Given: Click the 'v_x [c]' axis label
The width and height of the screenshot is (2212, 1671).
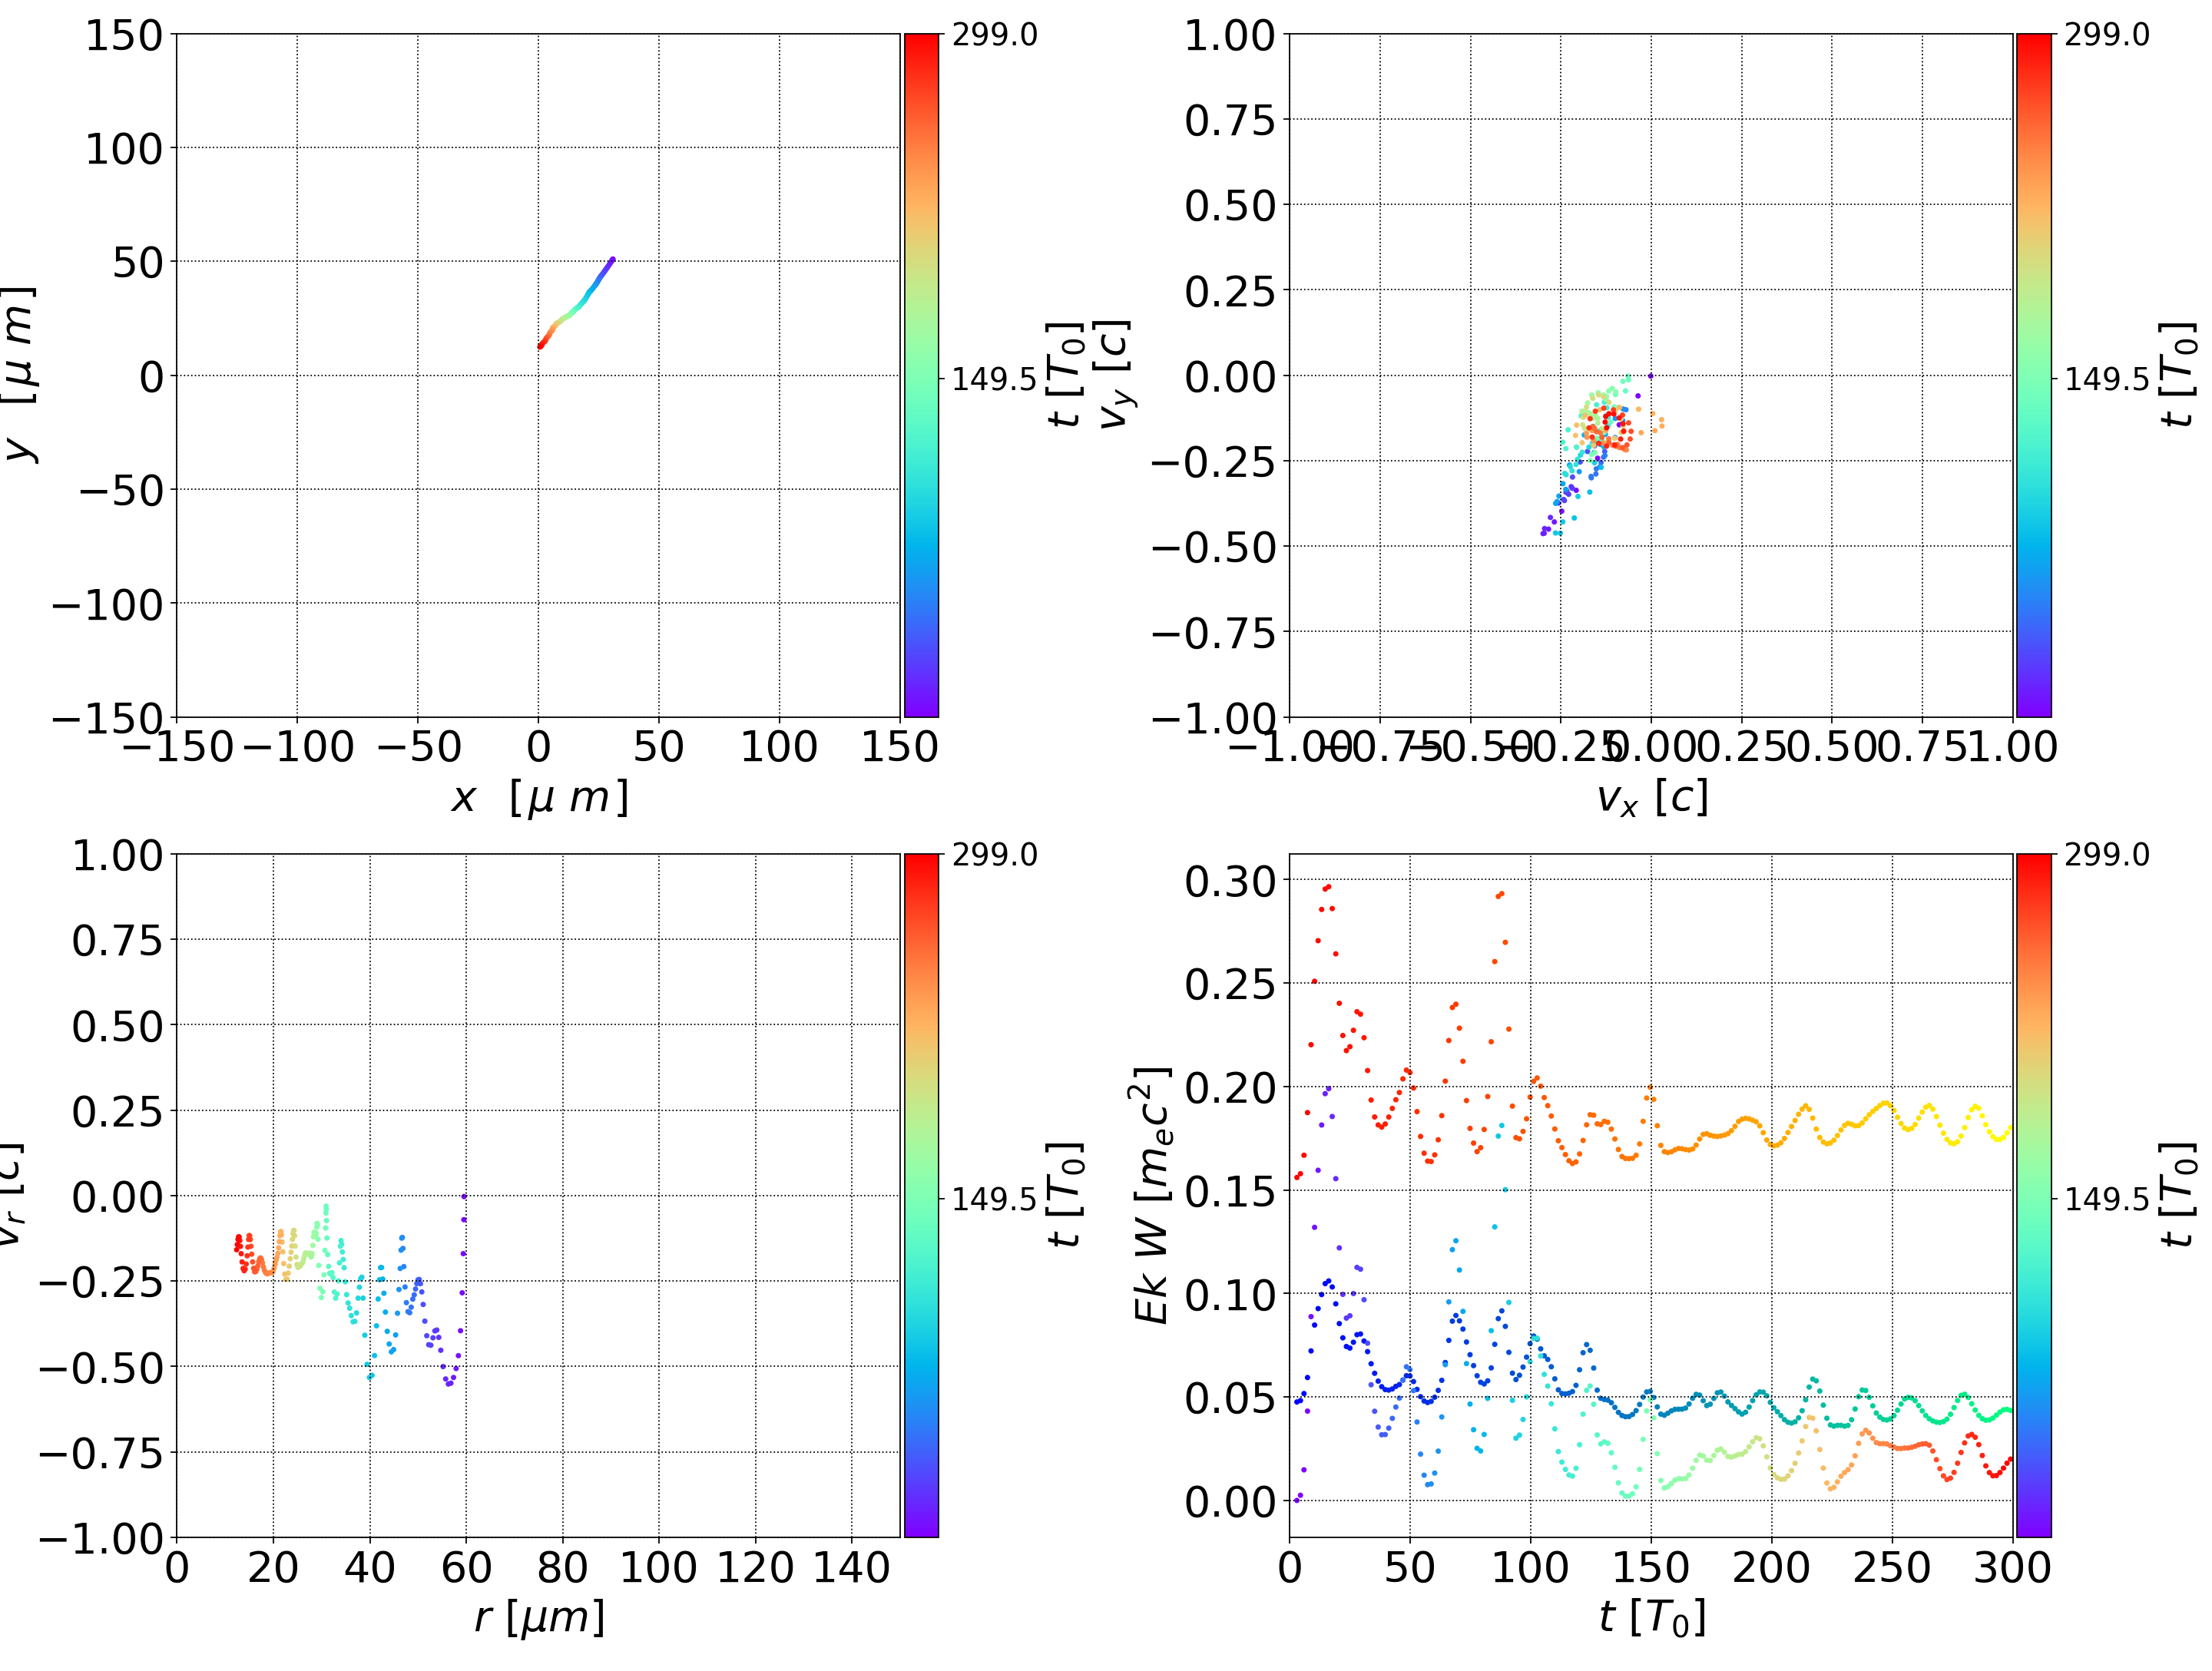Looking at the screenshot, I should pos(1651,798).
